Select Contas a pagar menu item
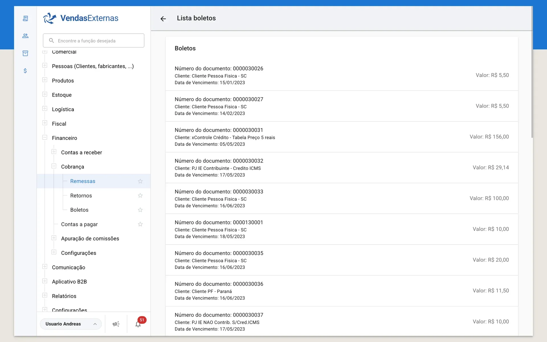 pyautogui.click(x=79, y=224)
